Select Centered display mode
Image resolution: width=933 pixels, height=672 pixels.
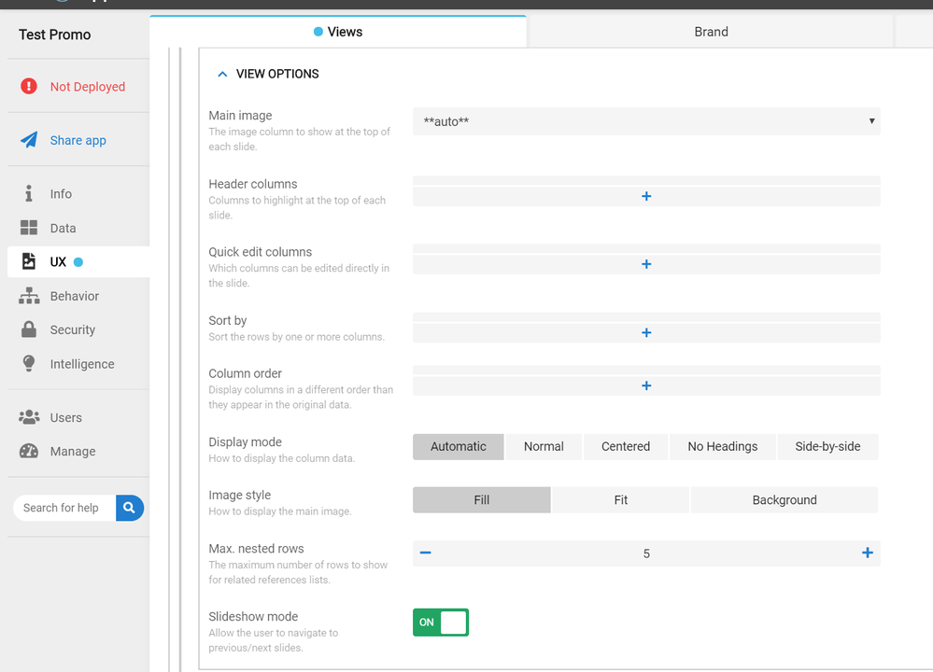click(x=626, y=447)
